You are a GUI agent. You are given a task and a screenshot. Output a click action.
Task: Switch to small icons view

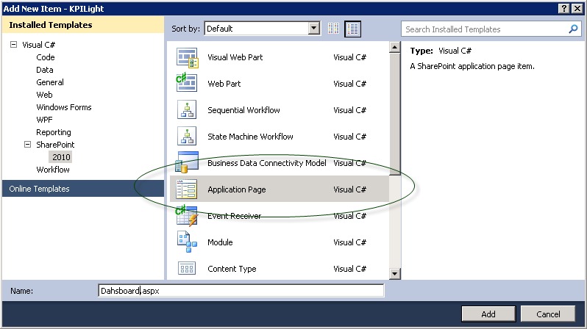pos(333,29)
